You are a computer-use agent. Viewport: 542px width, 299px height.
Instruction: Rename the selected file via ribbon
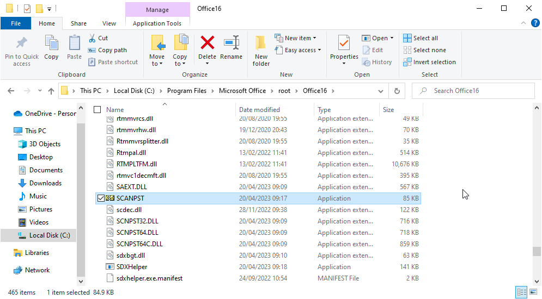(232, 48)
